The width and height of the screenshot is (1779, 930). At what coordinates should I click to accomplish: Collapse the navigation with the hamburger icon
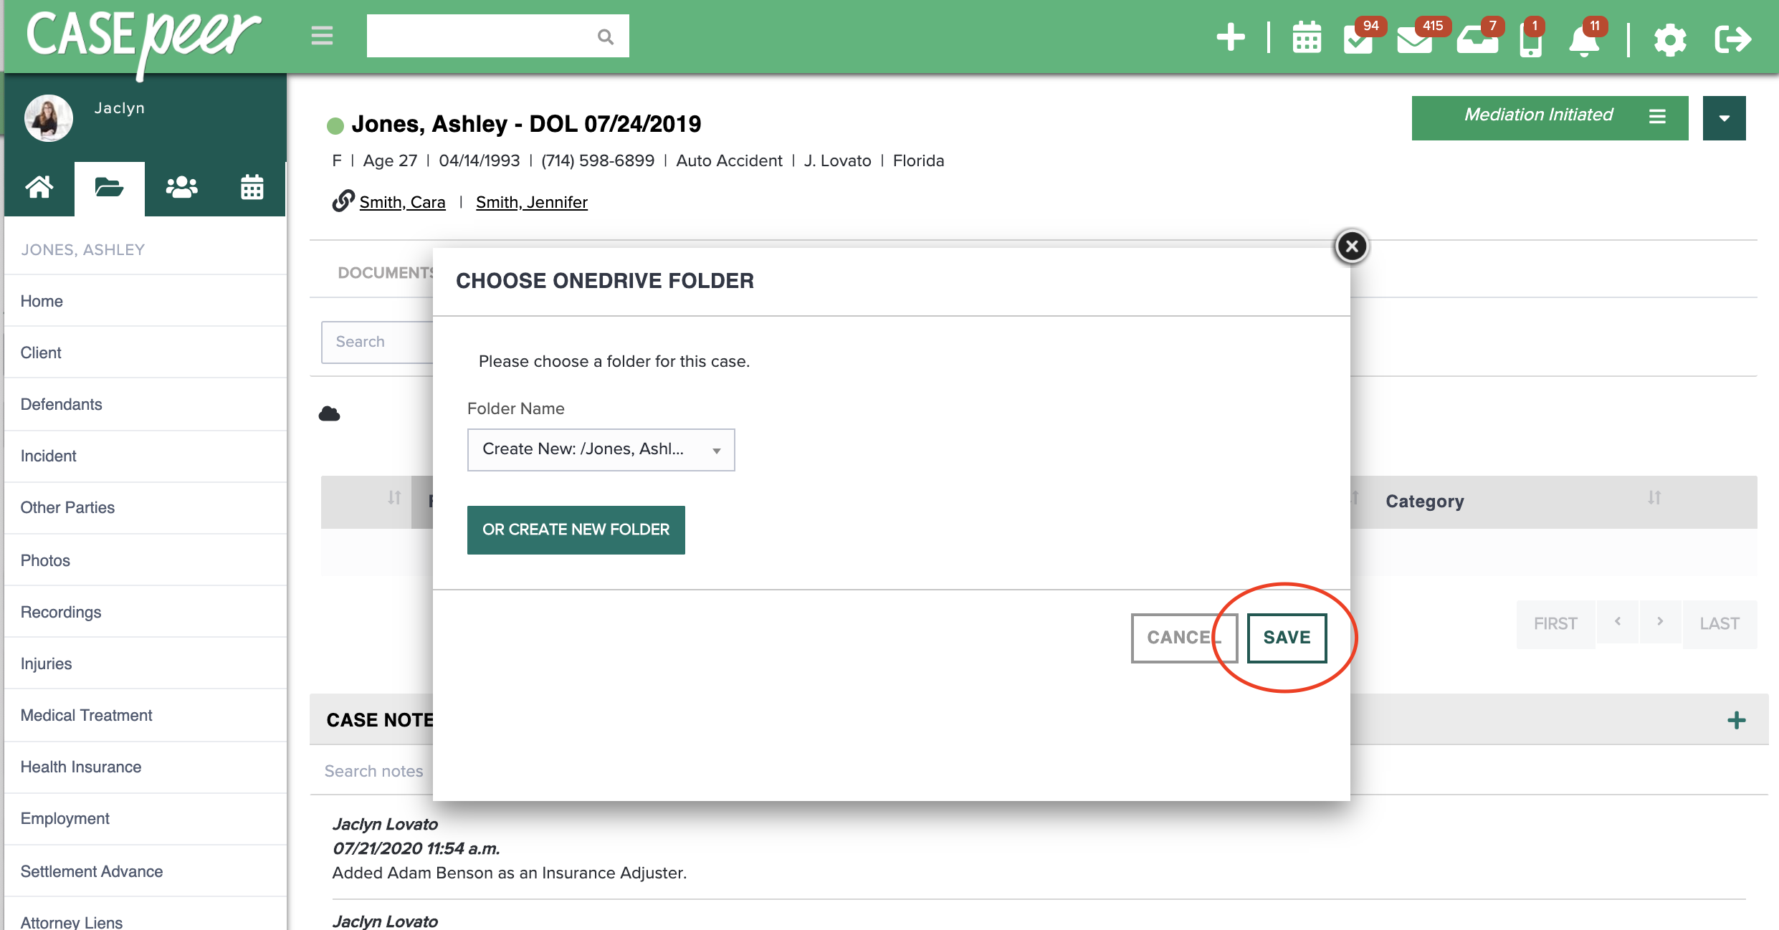pyautogui.click(x=321, y=36)
